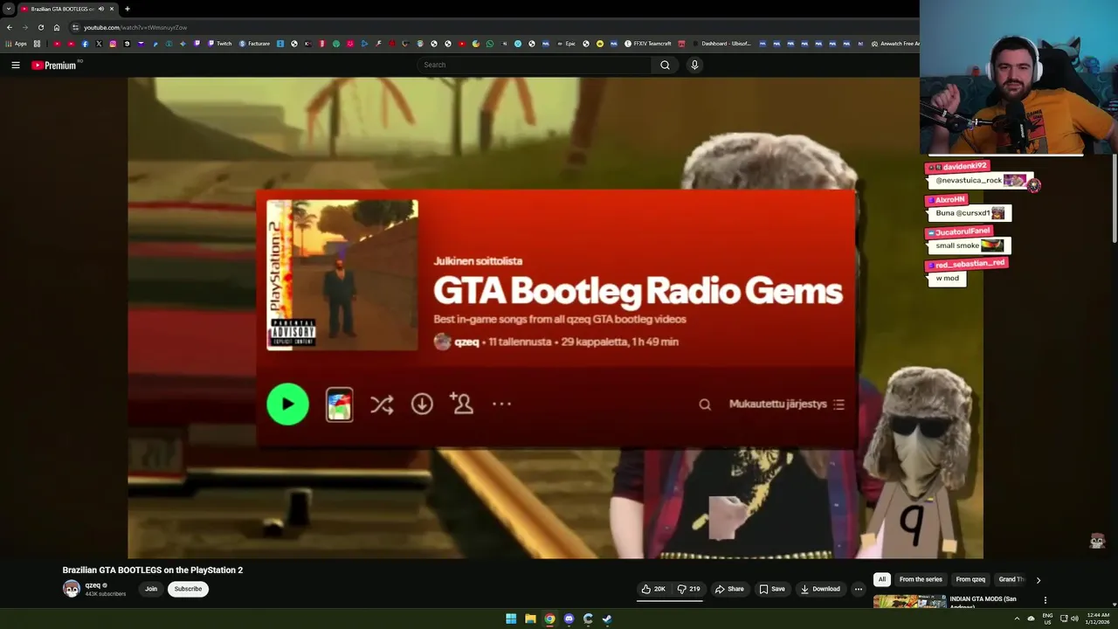Show next chips with the right chevron
This screenshot has width=1118, height=629.
(x=1039, y=579)
